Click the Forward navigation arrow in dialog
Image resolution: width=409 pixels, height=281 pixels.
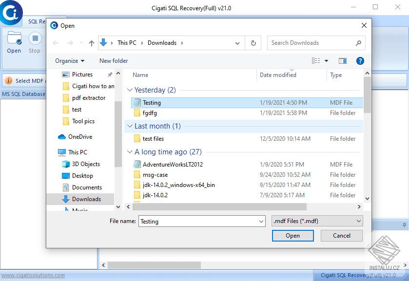[70, 43]
